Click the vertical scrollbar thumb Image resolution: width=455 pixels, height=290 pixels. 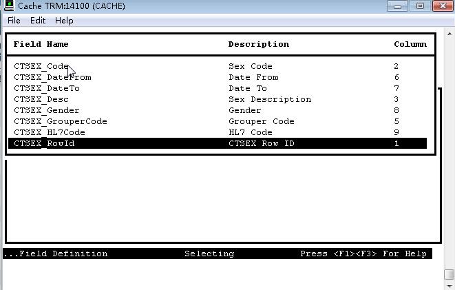[449, 274]
